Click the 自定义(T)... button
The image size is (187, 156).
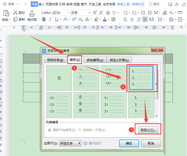(x=148, y=130)
